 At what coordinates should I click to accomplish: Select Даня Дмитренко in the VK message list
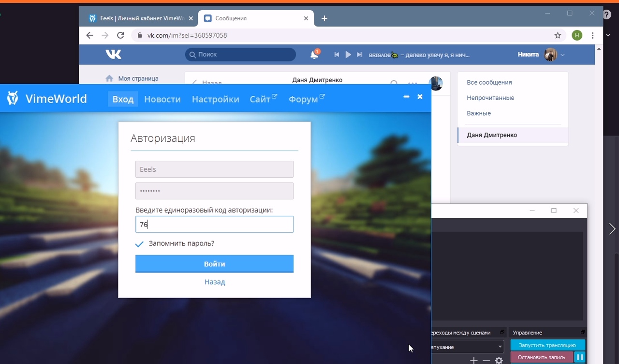click(x=513, y=135)
